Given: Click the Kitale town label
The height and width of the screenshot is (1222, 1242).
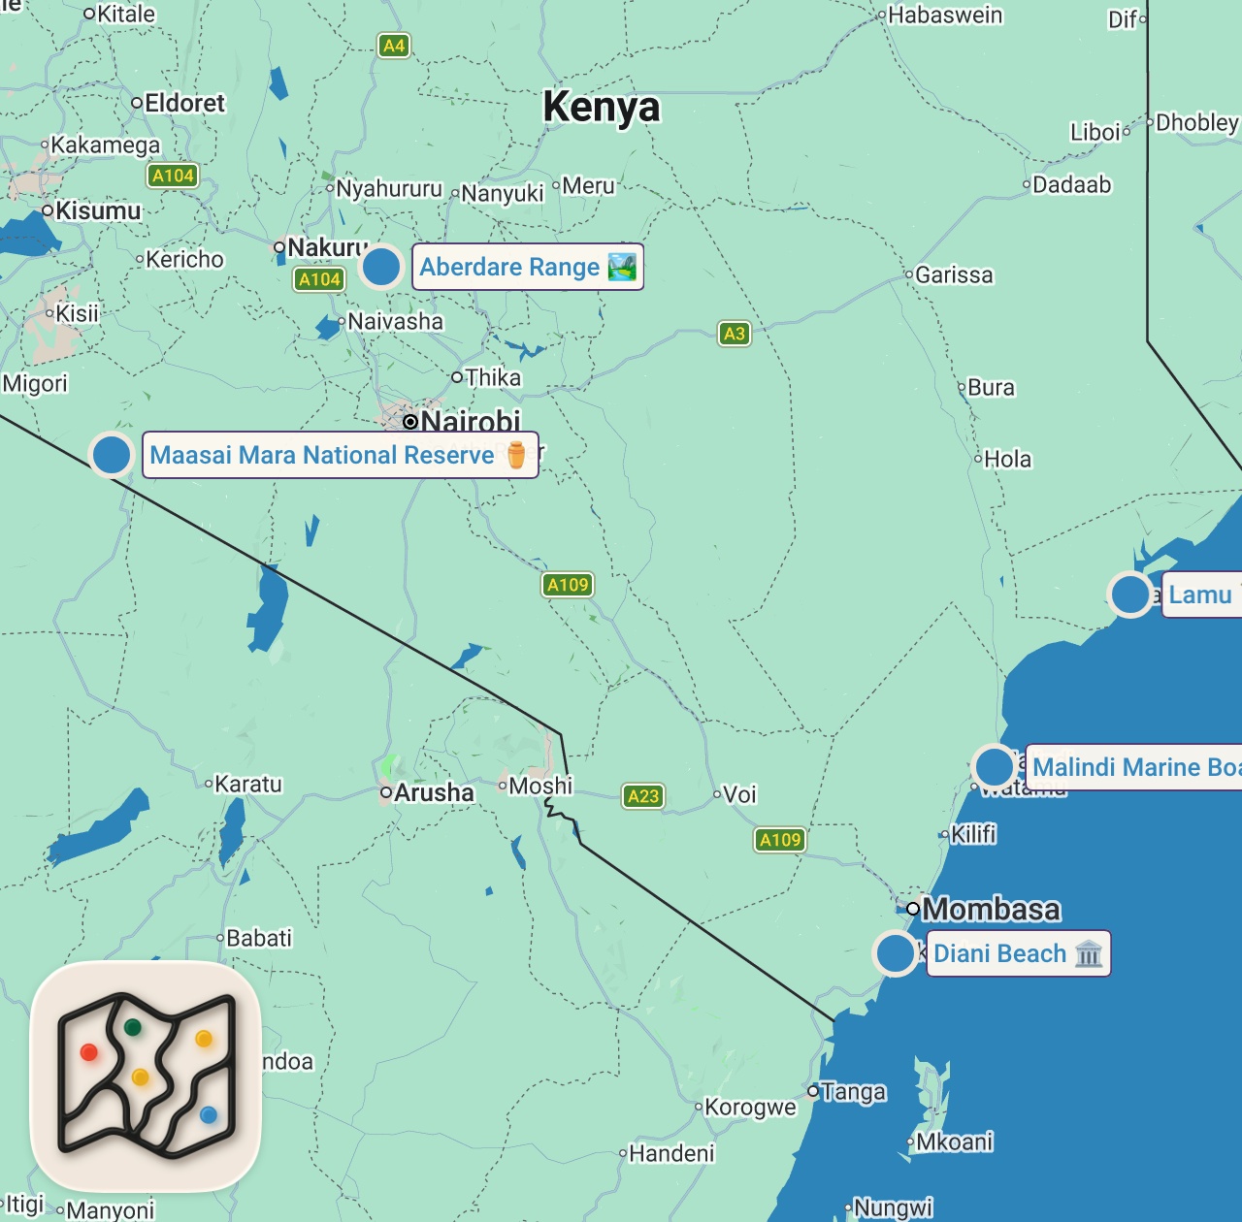Looking at the screenshot, I should point(125,14).
